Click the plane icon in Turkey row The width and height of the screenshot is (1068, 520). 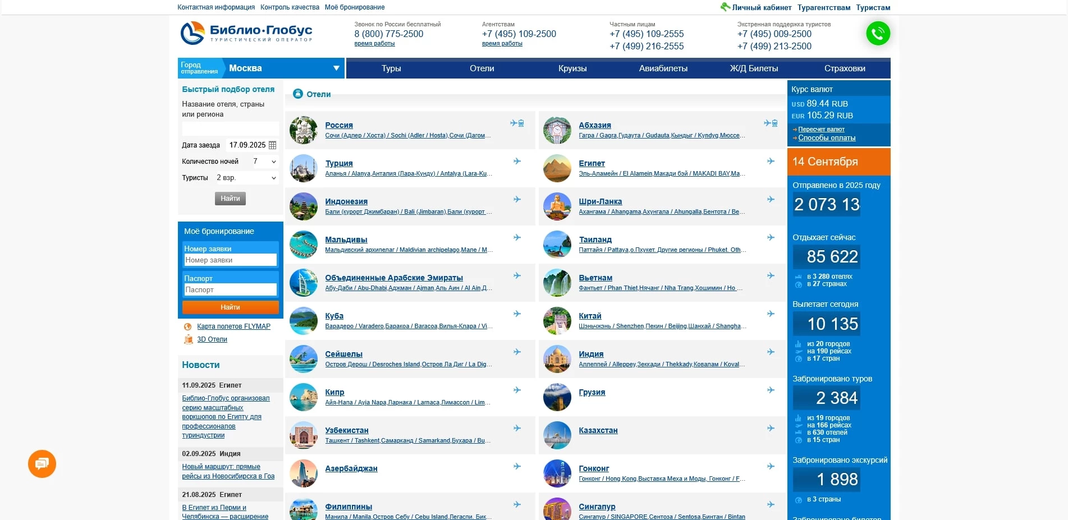[517, 162]
